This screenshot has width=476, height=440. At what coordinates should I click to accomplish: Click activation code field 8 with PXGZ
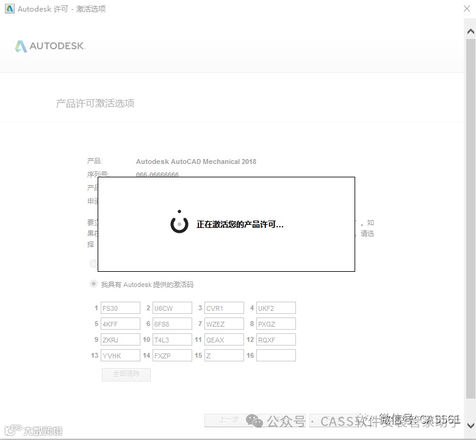[276, 324]
